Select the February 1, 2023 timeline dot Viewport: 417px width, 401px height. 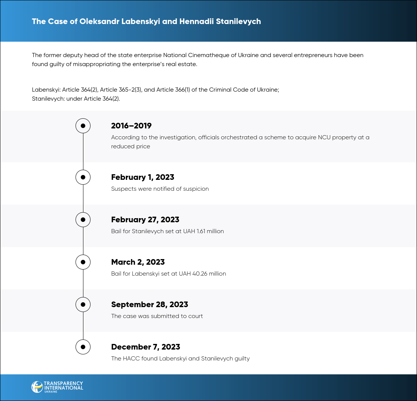[x=83, y=177]
